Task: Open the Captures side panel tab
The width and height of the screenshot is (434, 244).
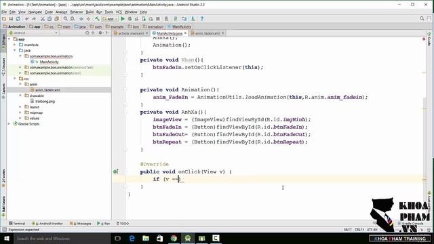Action: pyautogui.click(x=3, y=91)
